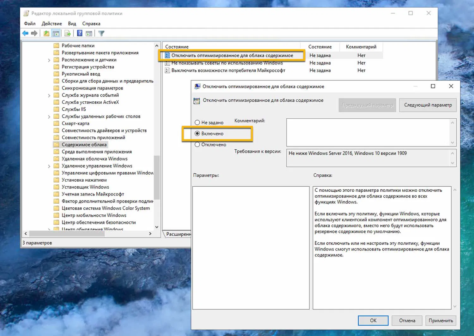
Task: Select the 'Учетная запись Майкрософт' tree item
Action: click(x=93, y=194)
